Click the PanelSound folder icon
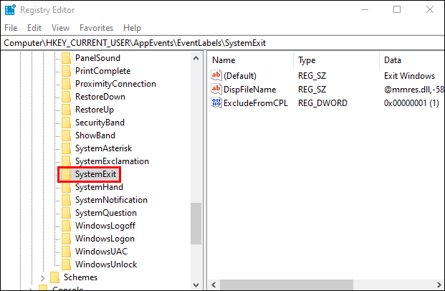 [66, 58]
